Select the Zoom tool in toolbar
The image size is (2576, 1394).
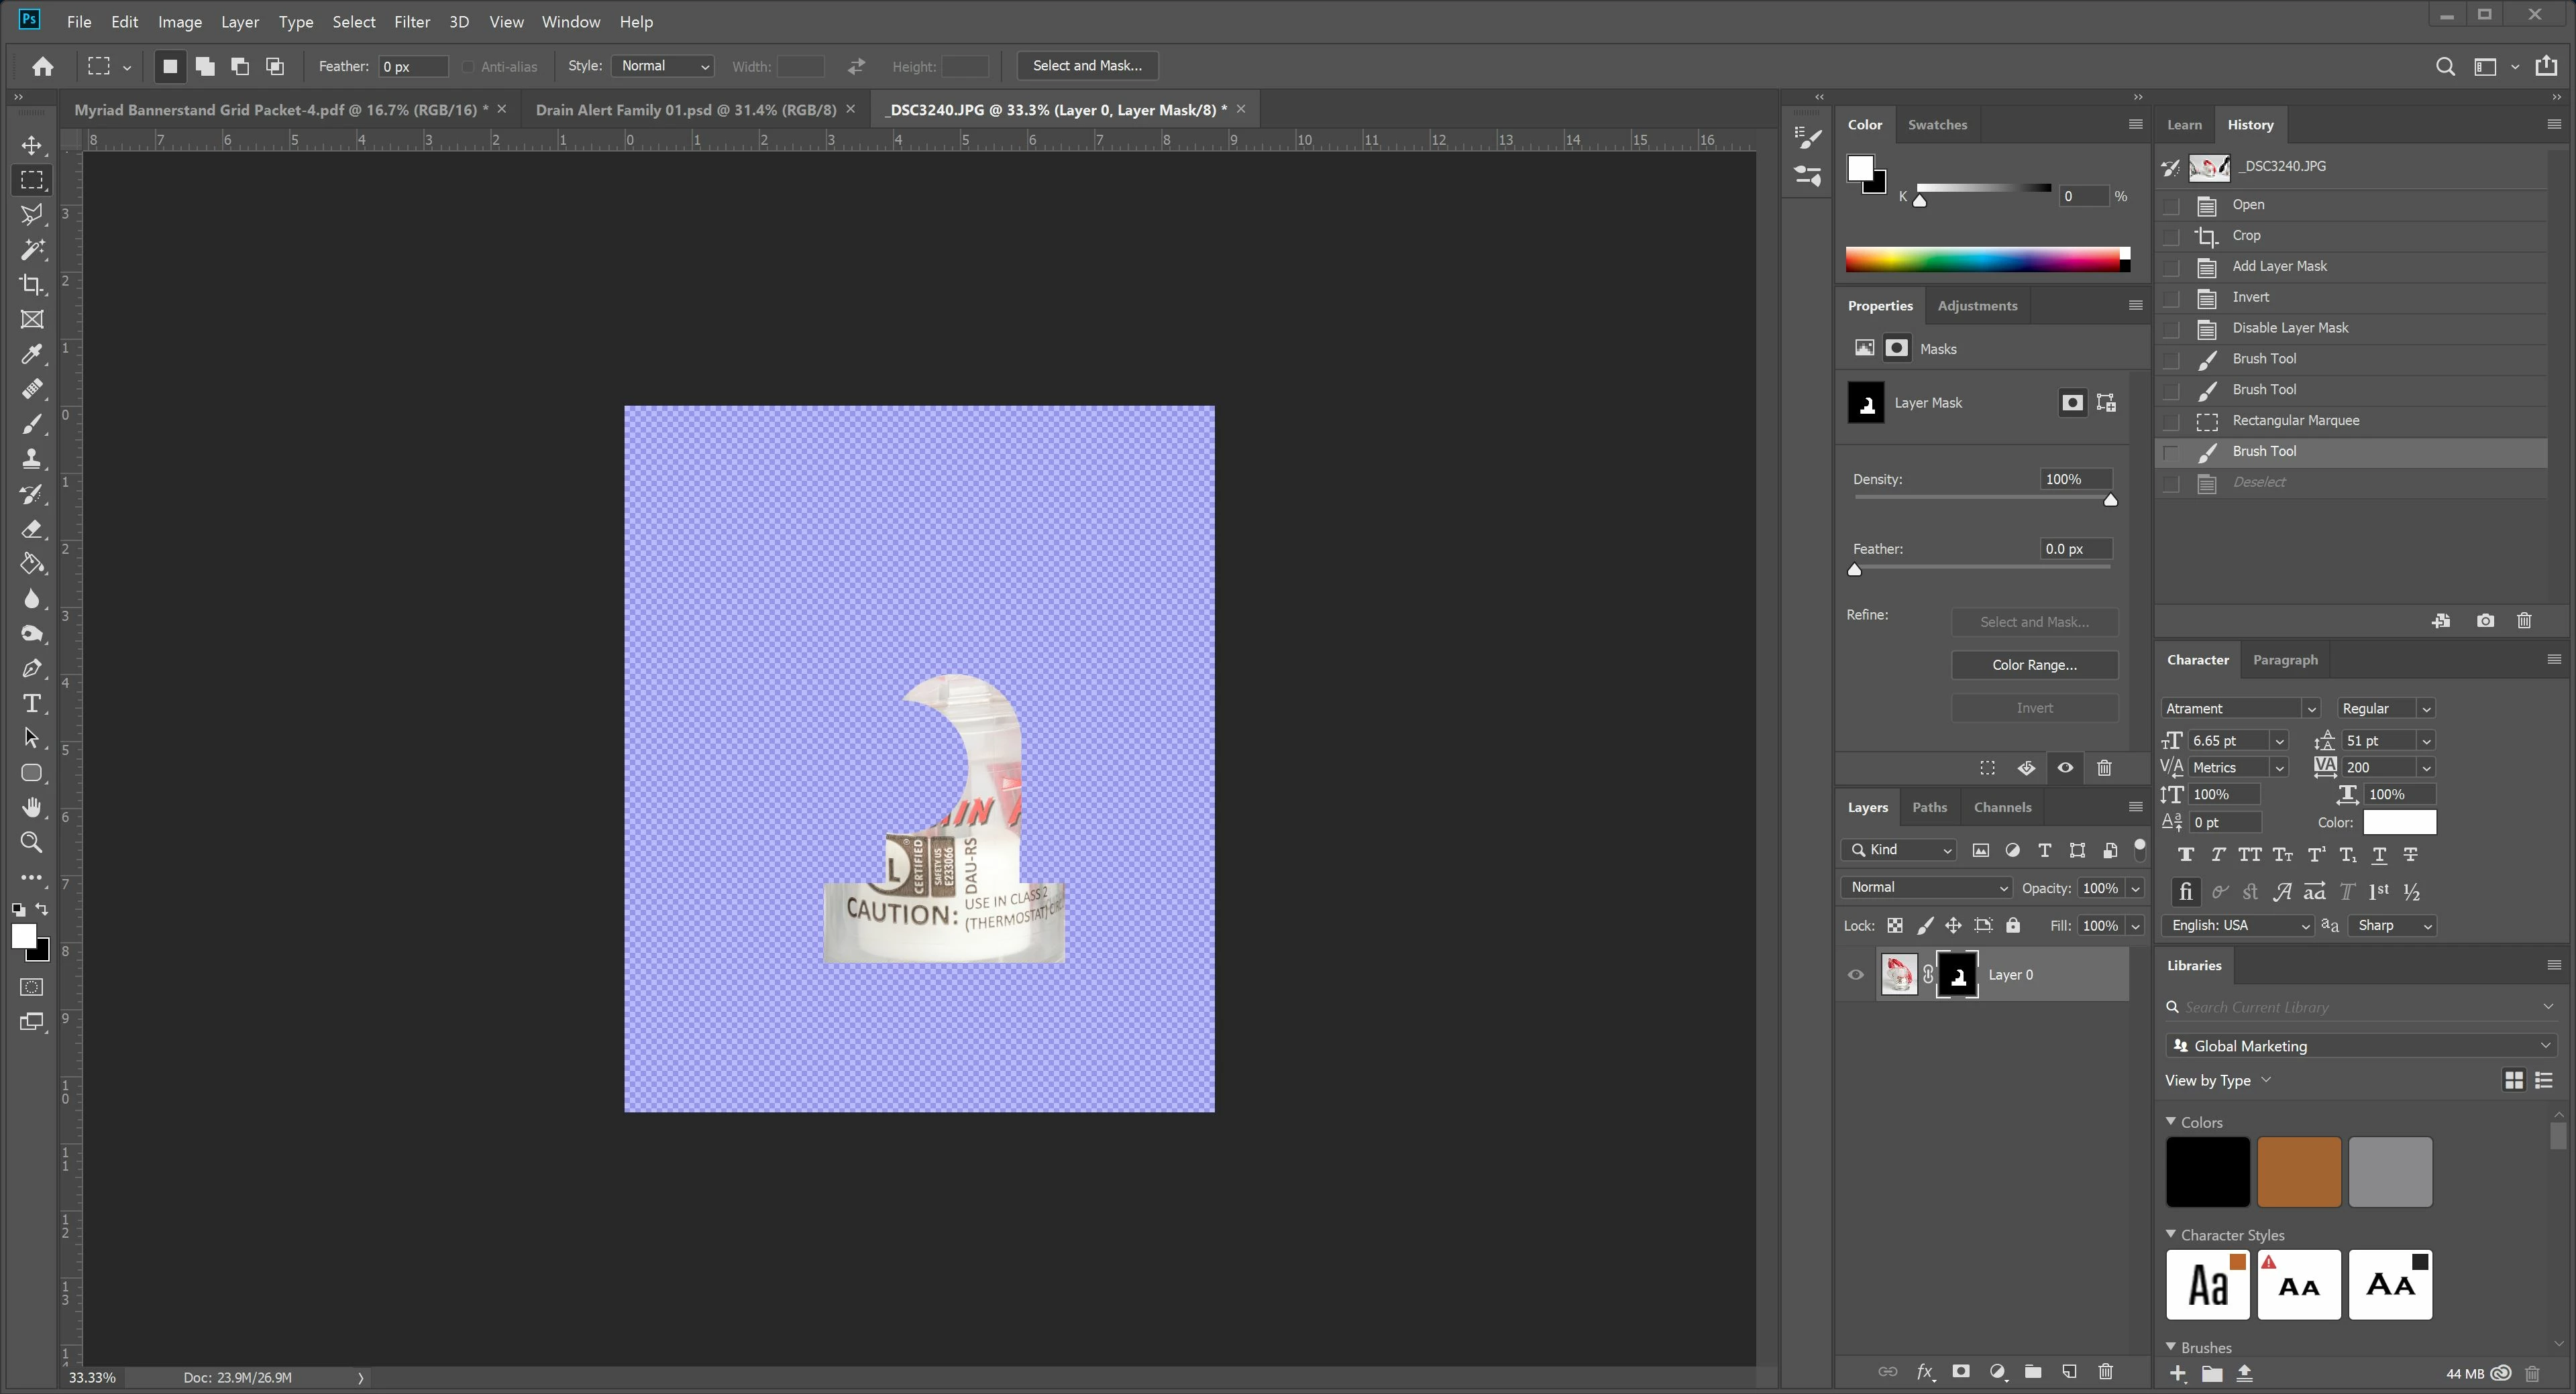(32, 842)
